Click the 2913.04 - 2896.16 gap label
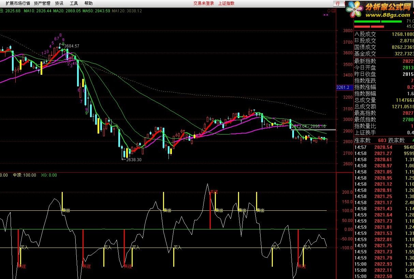Image resolution: width=414 pixels, height=279 pixels. coord(309,126)
